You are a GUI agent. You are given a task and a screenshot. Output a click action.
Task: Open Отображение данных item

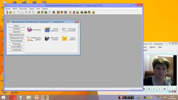point(34,39)
